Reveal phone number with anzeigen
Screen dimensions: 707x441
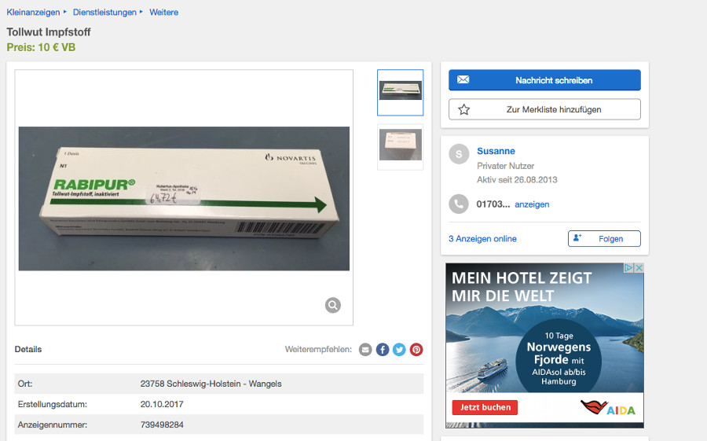click(x=532, y=204)
